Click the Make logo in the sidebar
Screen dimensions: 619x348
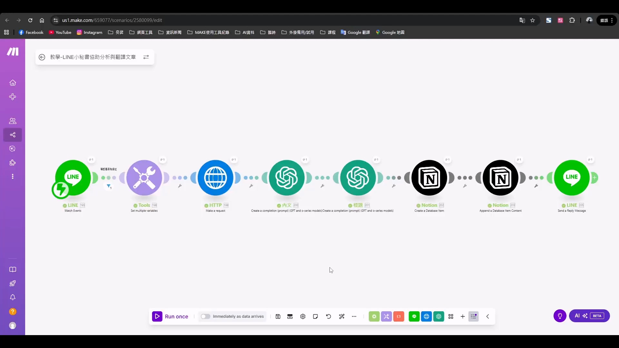[13, 52]
